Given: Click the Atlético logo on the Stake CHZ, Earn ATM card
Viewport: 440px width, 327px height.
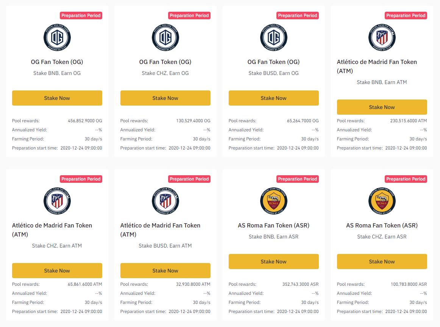Looking at the screenshot, I should point(57,201).
